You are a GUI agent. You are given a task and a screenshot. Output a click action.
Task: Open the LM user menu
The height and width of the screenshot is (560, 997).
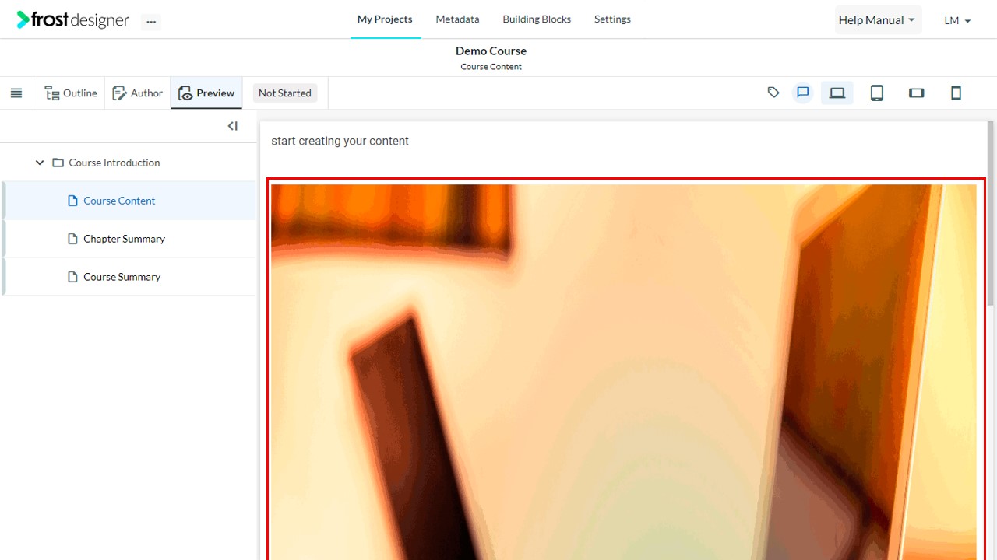click(x=957, y=21)
